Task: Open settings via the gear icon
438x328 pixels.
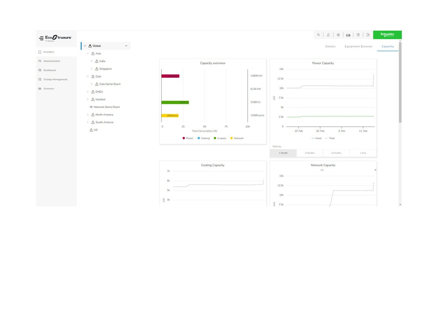Action: pyautogui.click(x=338, y=35)
